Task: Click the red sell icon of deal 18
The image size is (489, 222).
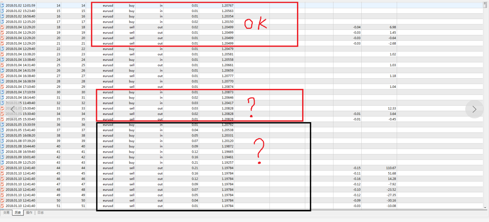Action: coord(2,27)
